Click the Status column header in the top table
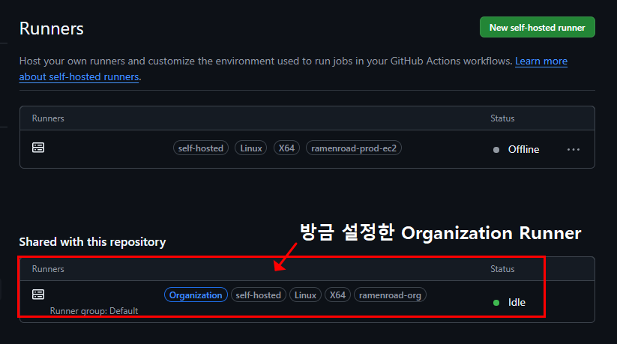 point(502,118)
